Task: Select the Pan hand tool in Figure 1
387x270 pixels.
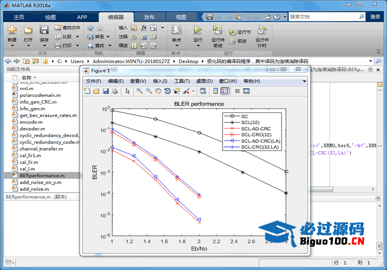Action: [158, 91]
